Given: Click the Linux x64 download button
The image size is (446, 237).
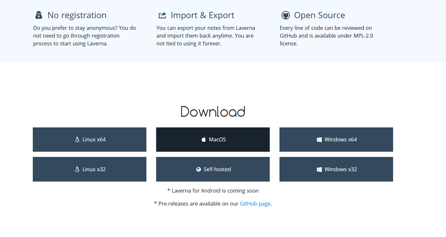Looking at the screenshot, I should tap(90, 139).
